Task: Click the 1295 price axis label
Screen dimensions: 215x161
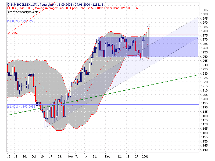Action: (204, 19)
